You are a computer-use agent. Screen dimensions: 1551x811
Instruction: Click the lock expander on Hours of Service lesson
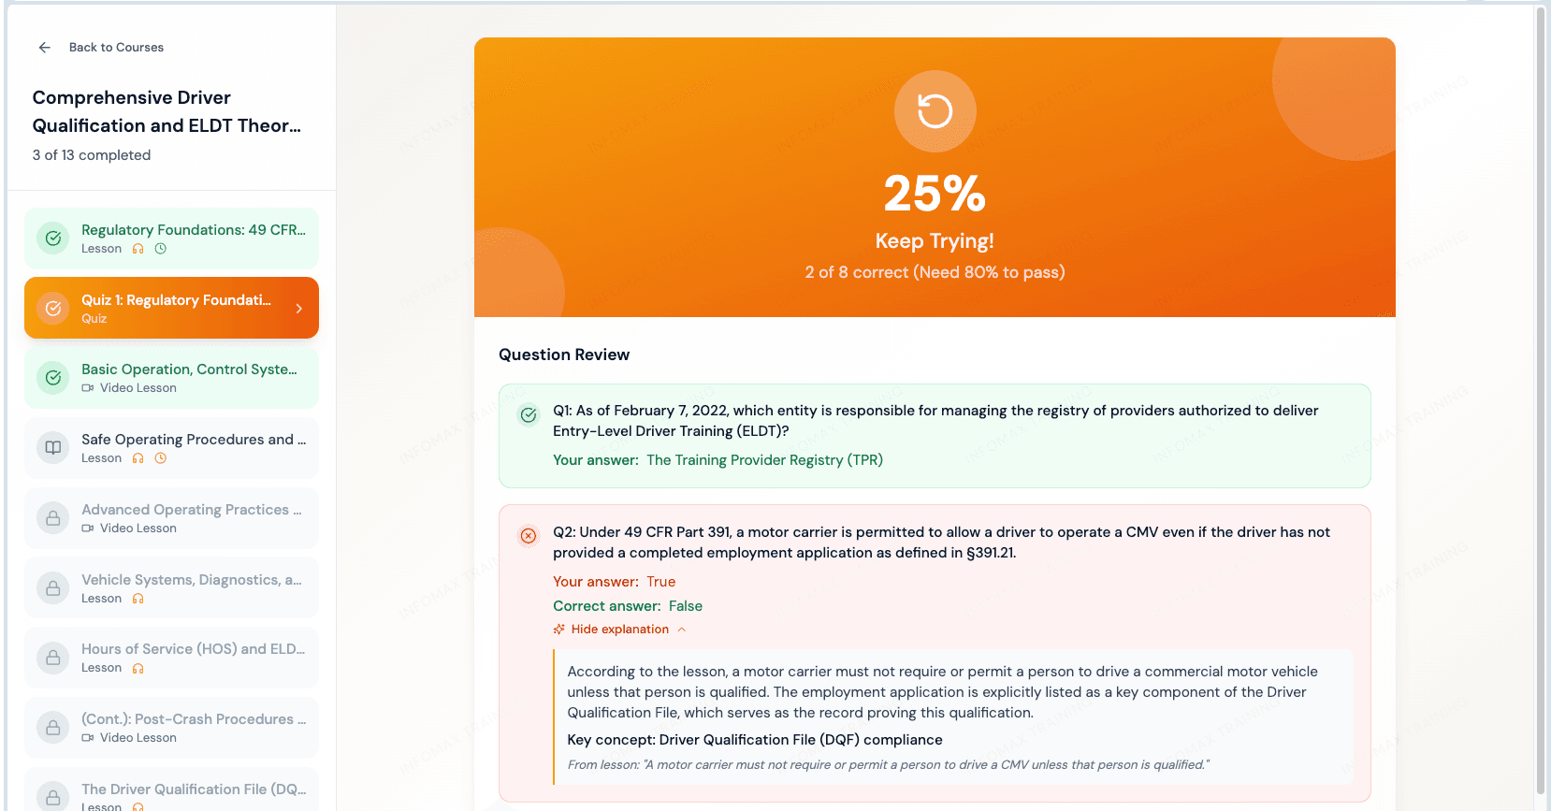coord(52,657)
